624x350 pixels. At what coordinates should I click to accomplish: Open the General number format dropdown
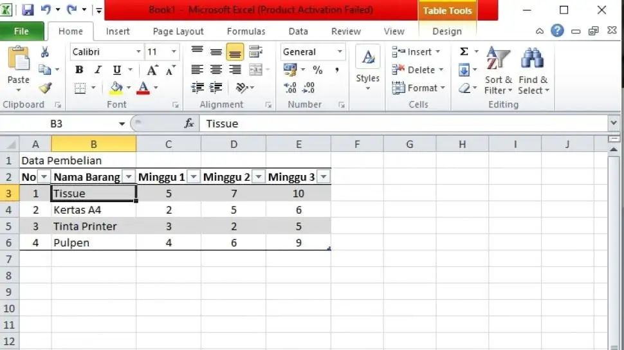[x=340, y=51]
